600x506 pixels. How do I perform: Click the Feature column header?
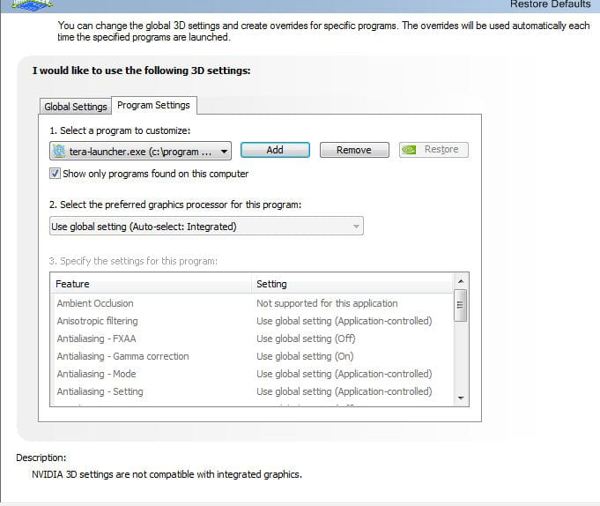152,284
